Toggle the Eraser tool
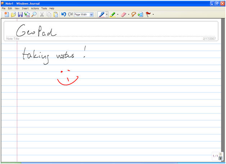226x164 pixels. point(123,15)
